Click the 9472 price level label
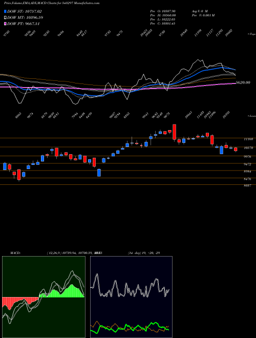Screen dimensions: 256x338 (248, 164)
